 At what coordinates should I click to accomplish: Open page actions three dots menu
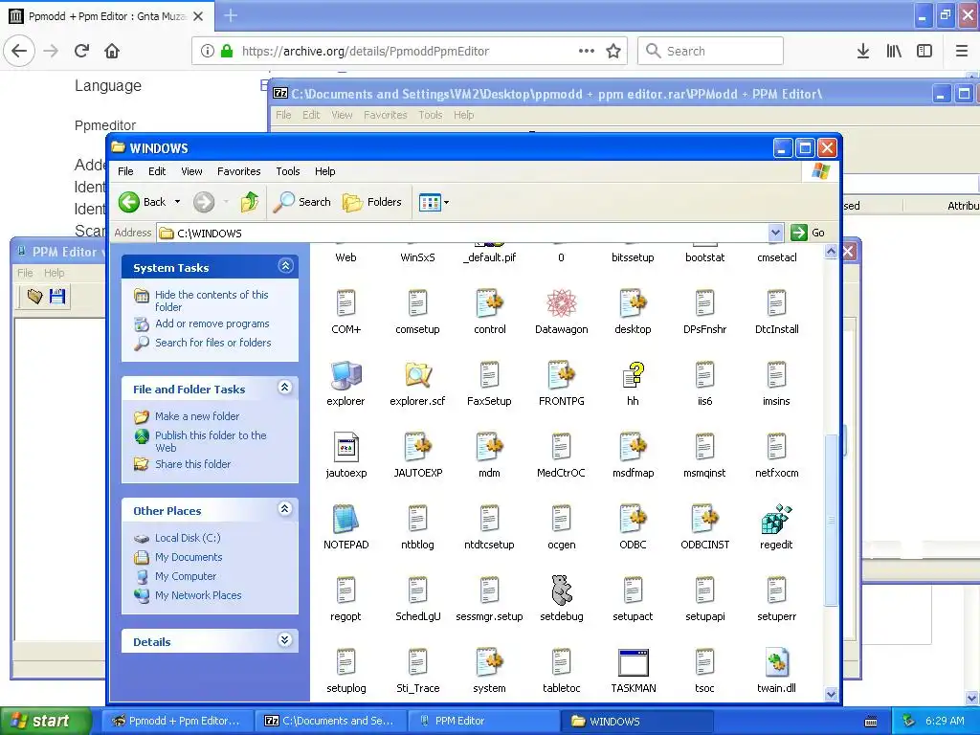(x=587, y=51)
